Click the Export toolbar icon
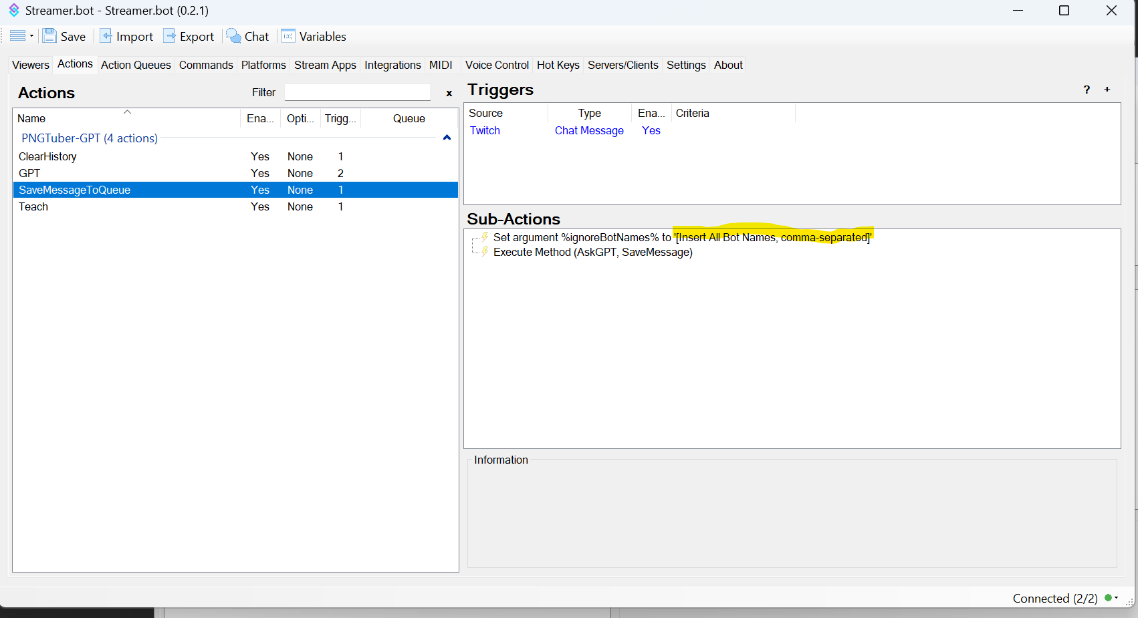The height and width of the screenshot is (618, 1138). click(170, 36)
